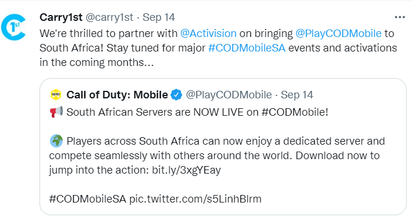Open the quoted tweet's Sep 14 timestamp

pos(297,95)
